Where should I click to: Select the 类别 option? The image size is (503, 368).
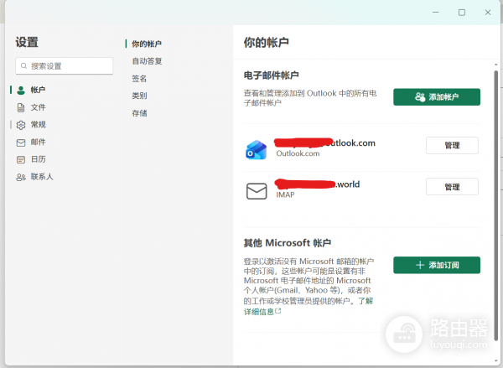point(139,96)
